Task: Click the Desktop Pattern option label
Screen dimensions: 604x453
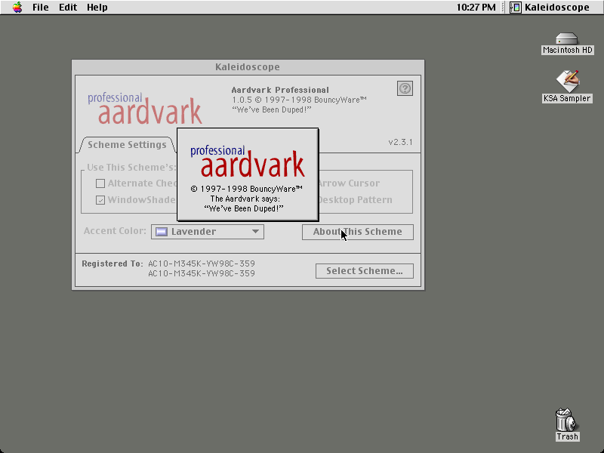Action: point(355,200)
